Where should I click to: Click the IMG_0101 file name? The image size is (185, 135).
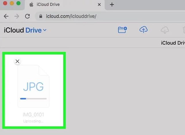point(33,115)
